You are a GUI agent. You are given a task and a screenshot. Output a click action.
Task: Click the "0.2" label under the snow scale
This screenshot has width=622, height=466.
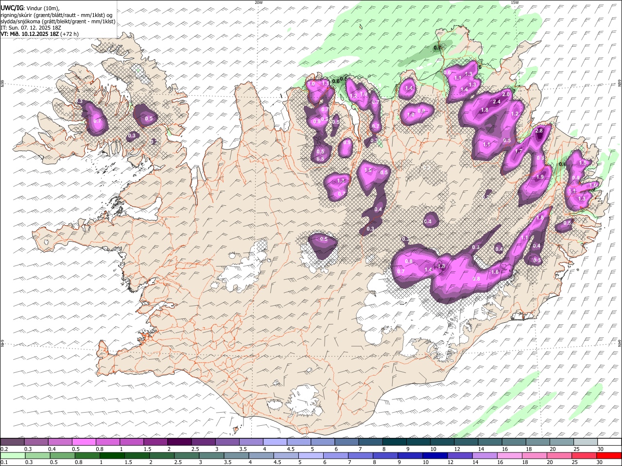[4, 449]
